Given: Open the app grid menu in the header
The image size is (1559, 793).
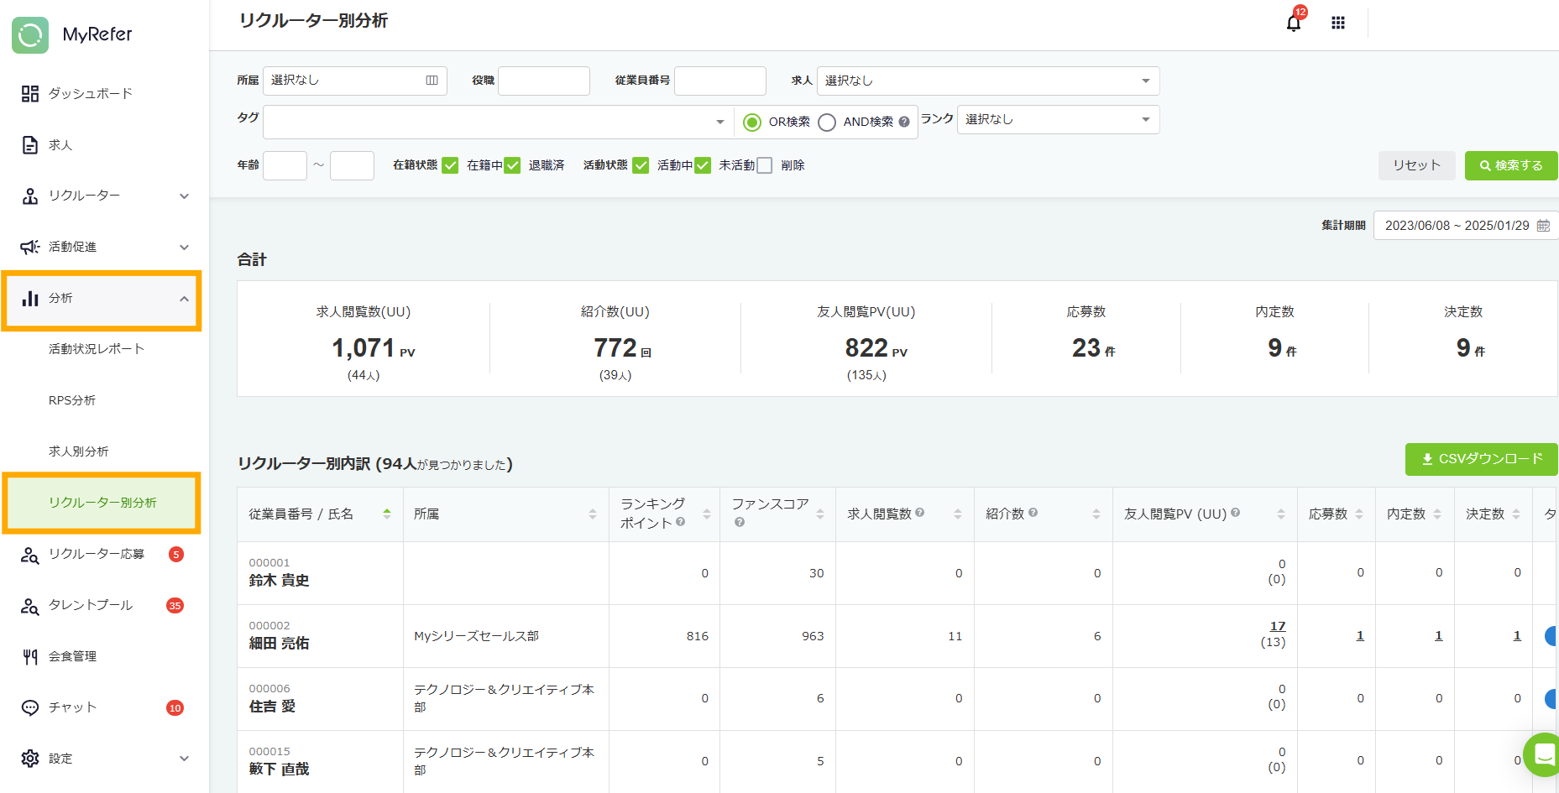Looking at the screenshot, I should point(1338,23).
